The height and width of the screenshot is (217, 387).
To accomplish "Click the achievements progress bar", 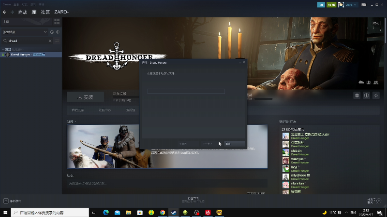I will pyautogui.click(x=263, y=99).
